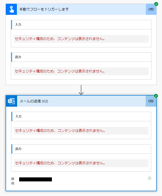
Task: Click the connection status check icon
Action: pos(150,178)
